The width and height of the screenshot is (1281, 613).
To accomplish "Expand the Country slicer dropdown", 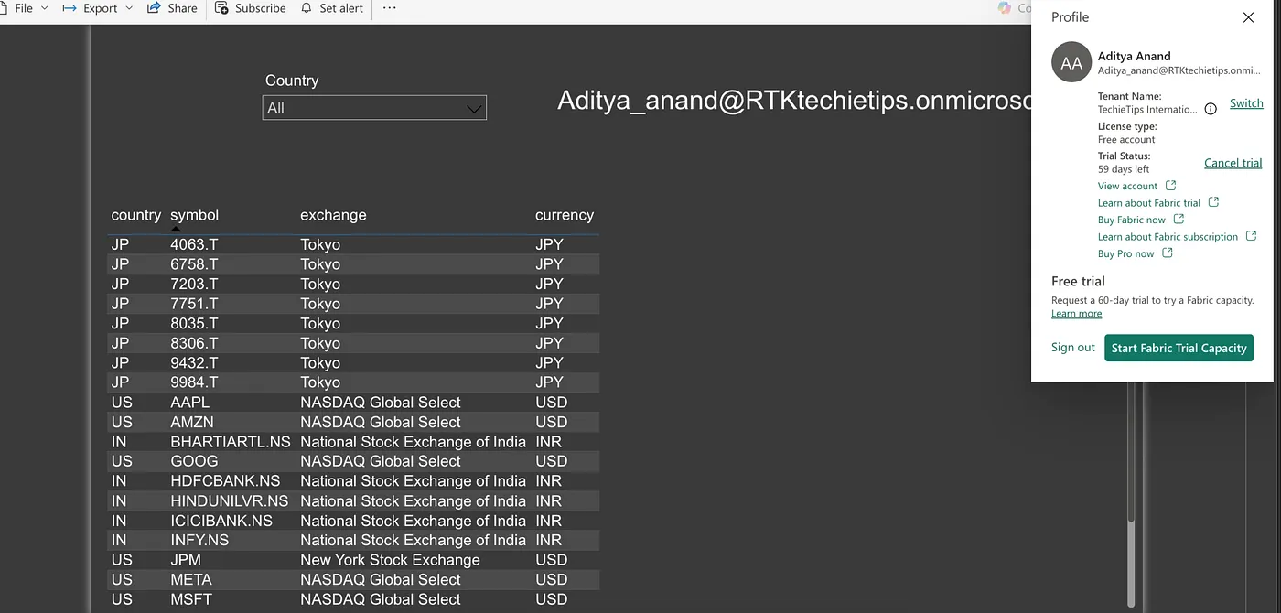I will coord(374,108).
